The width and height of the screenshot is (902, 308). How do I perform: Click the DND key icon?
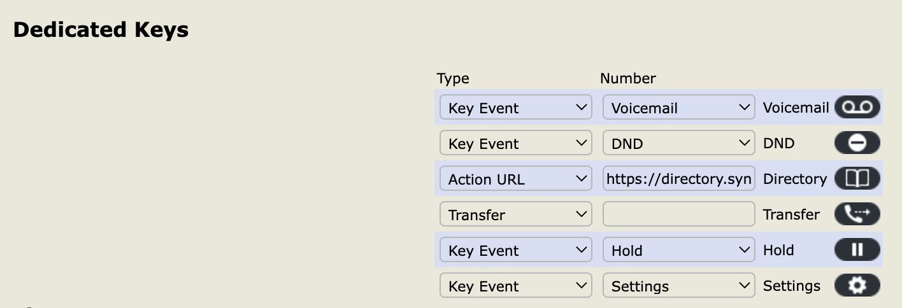pyautogui.click(x=857, y=143)
